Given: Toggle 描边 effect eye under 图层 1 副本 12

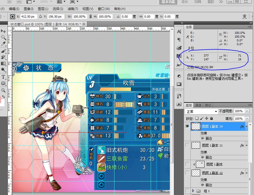Looking at the screenshot, I should (202, 185).
